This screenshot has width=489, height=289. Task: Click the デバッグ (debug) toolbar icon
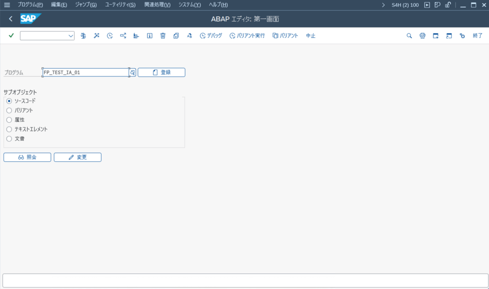click(x=211, y=35)
